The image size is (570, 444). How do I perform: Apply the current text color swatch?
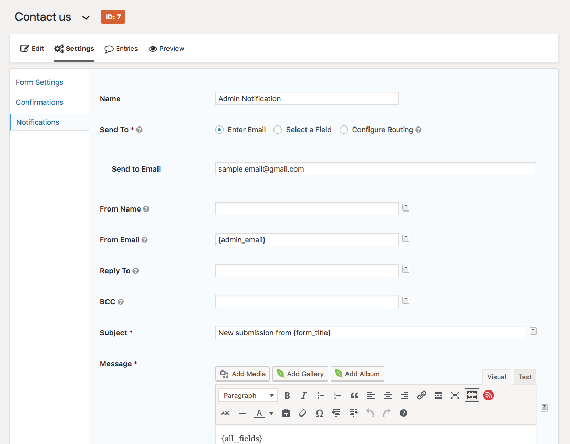pyautogui.click(x=259, y=414)
